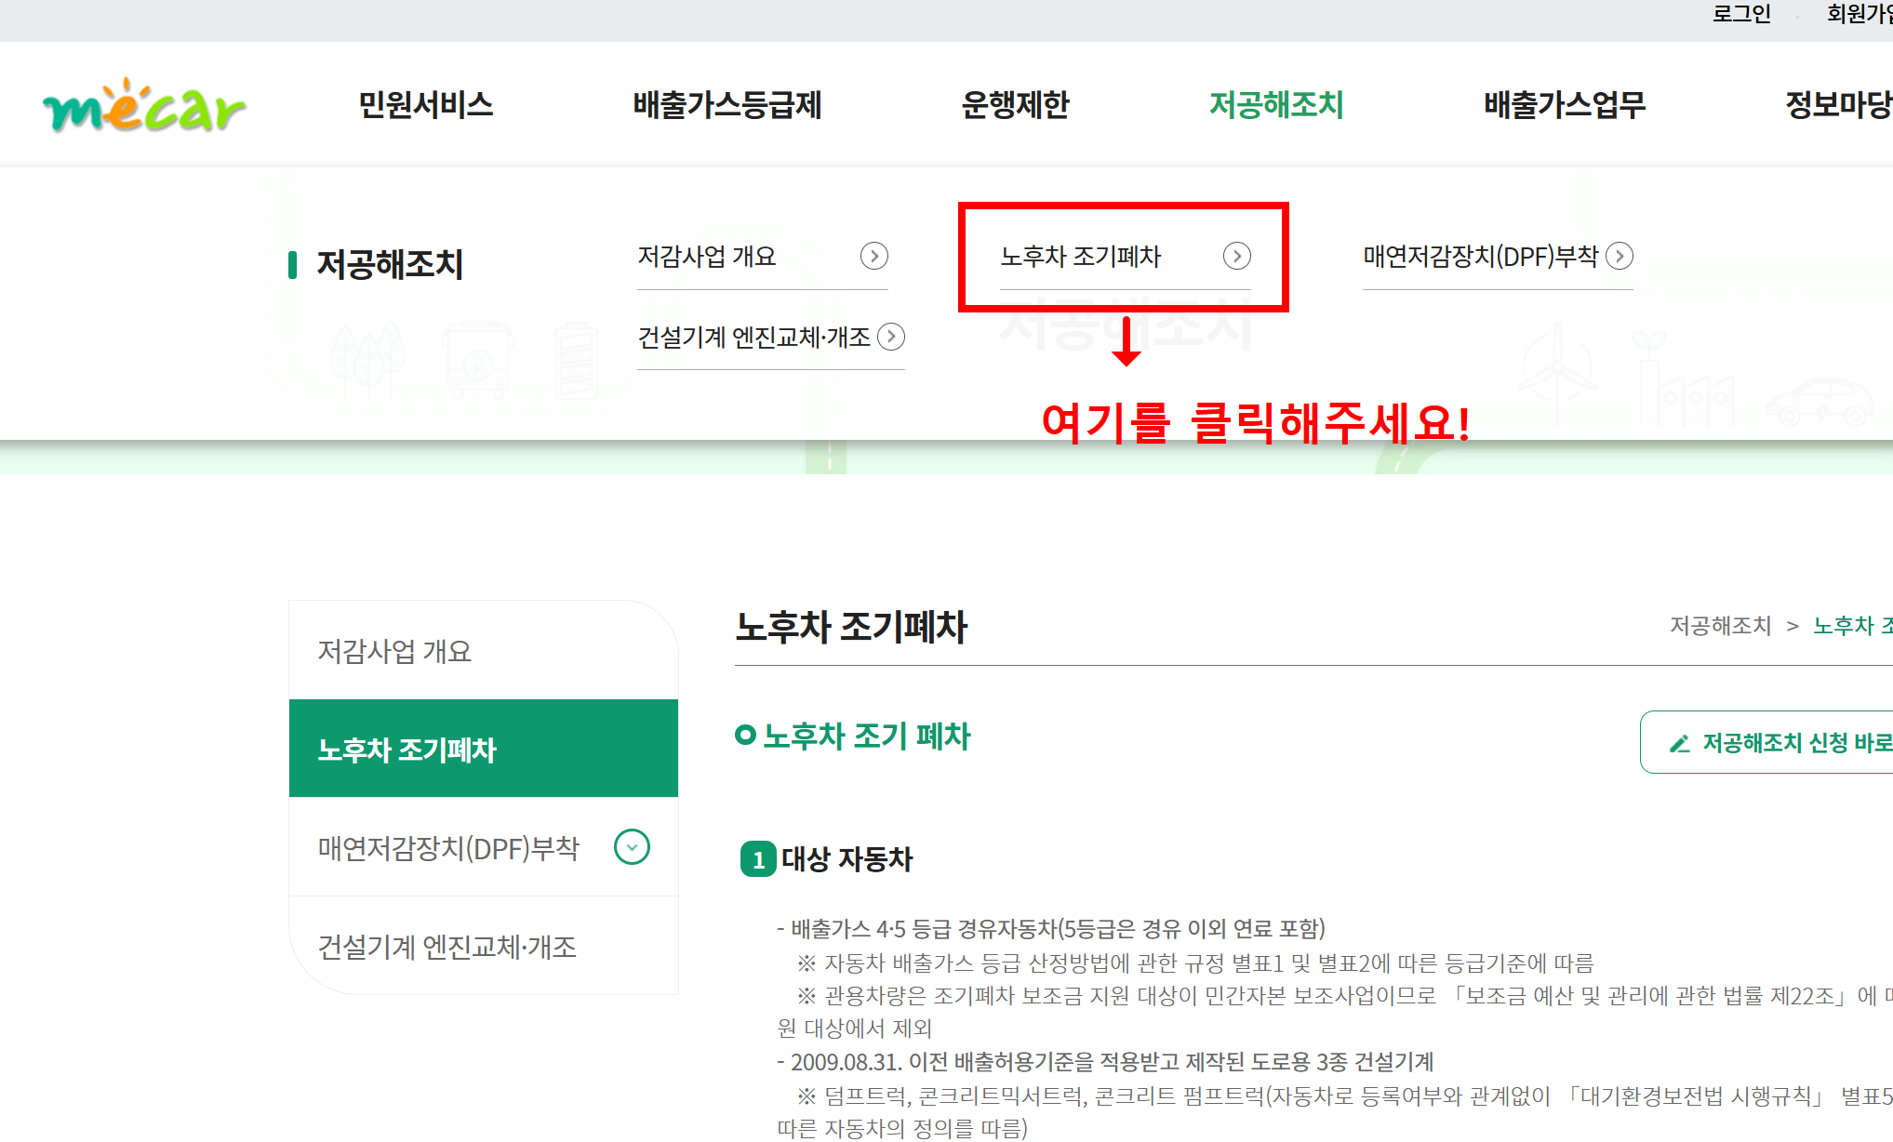Click 회원가입 link at top

1859,14
